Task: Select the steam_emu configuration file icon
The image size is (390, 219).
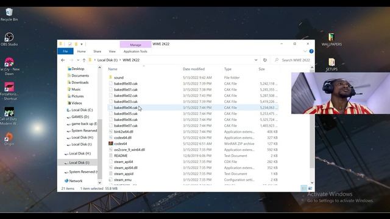Action: 111,180
